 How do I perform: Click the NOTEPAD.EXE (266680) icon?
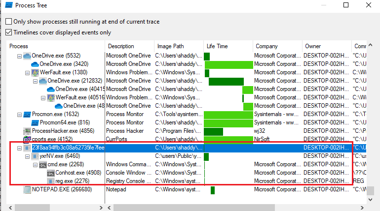pyautogui.click(x=27, y=189)
